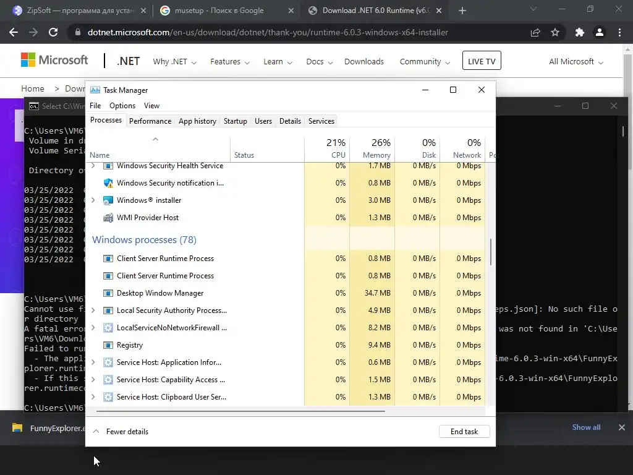Click the Microsoft logo on the page

[x=54, y=60]
